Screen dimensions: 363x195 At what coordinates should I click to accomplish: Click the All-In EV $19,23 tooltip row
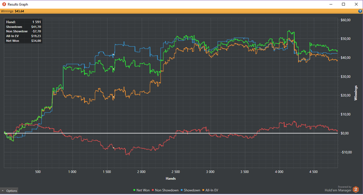click(x=23, y=36)
